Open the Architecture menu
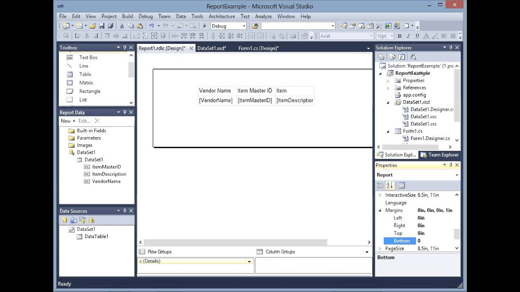 222,16
